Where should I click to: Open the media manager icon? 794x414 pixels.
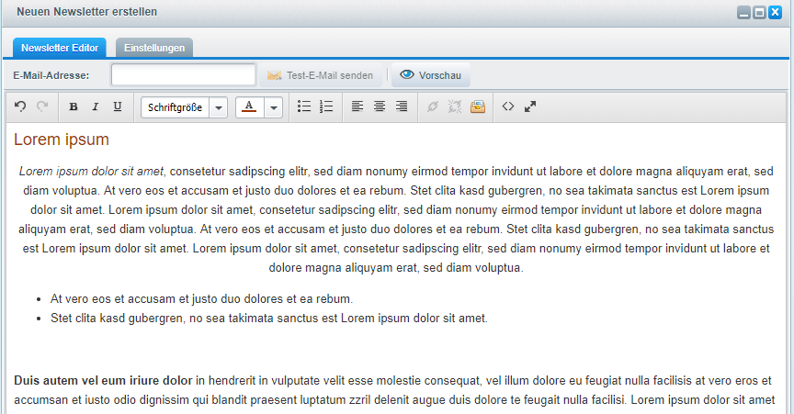click(x=478, y=106)
